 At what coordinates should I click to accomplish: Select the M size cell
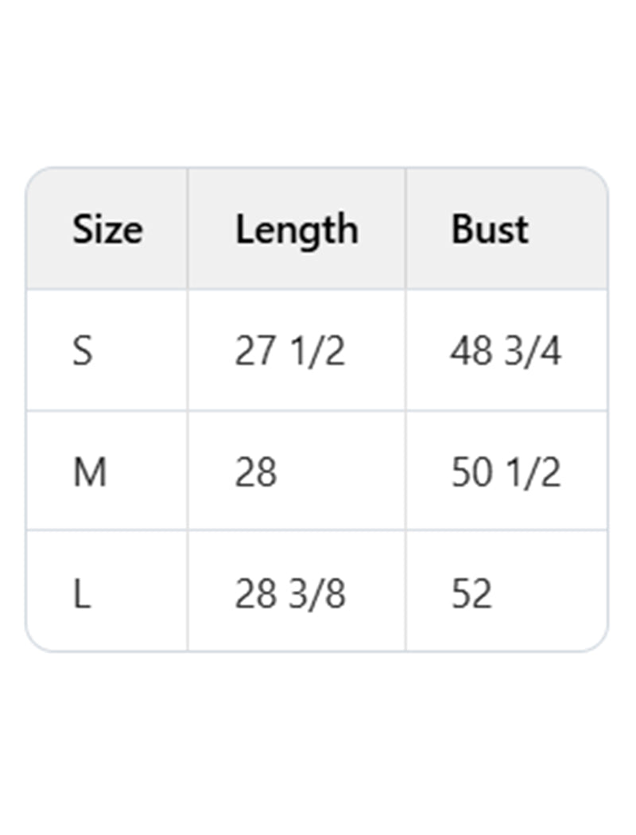pyautogui.click(x=89, y=472)
